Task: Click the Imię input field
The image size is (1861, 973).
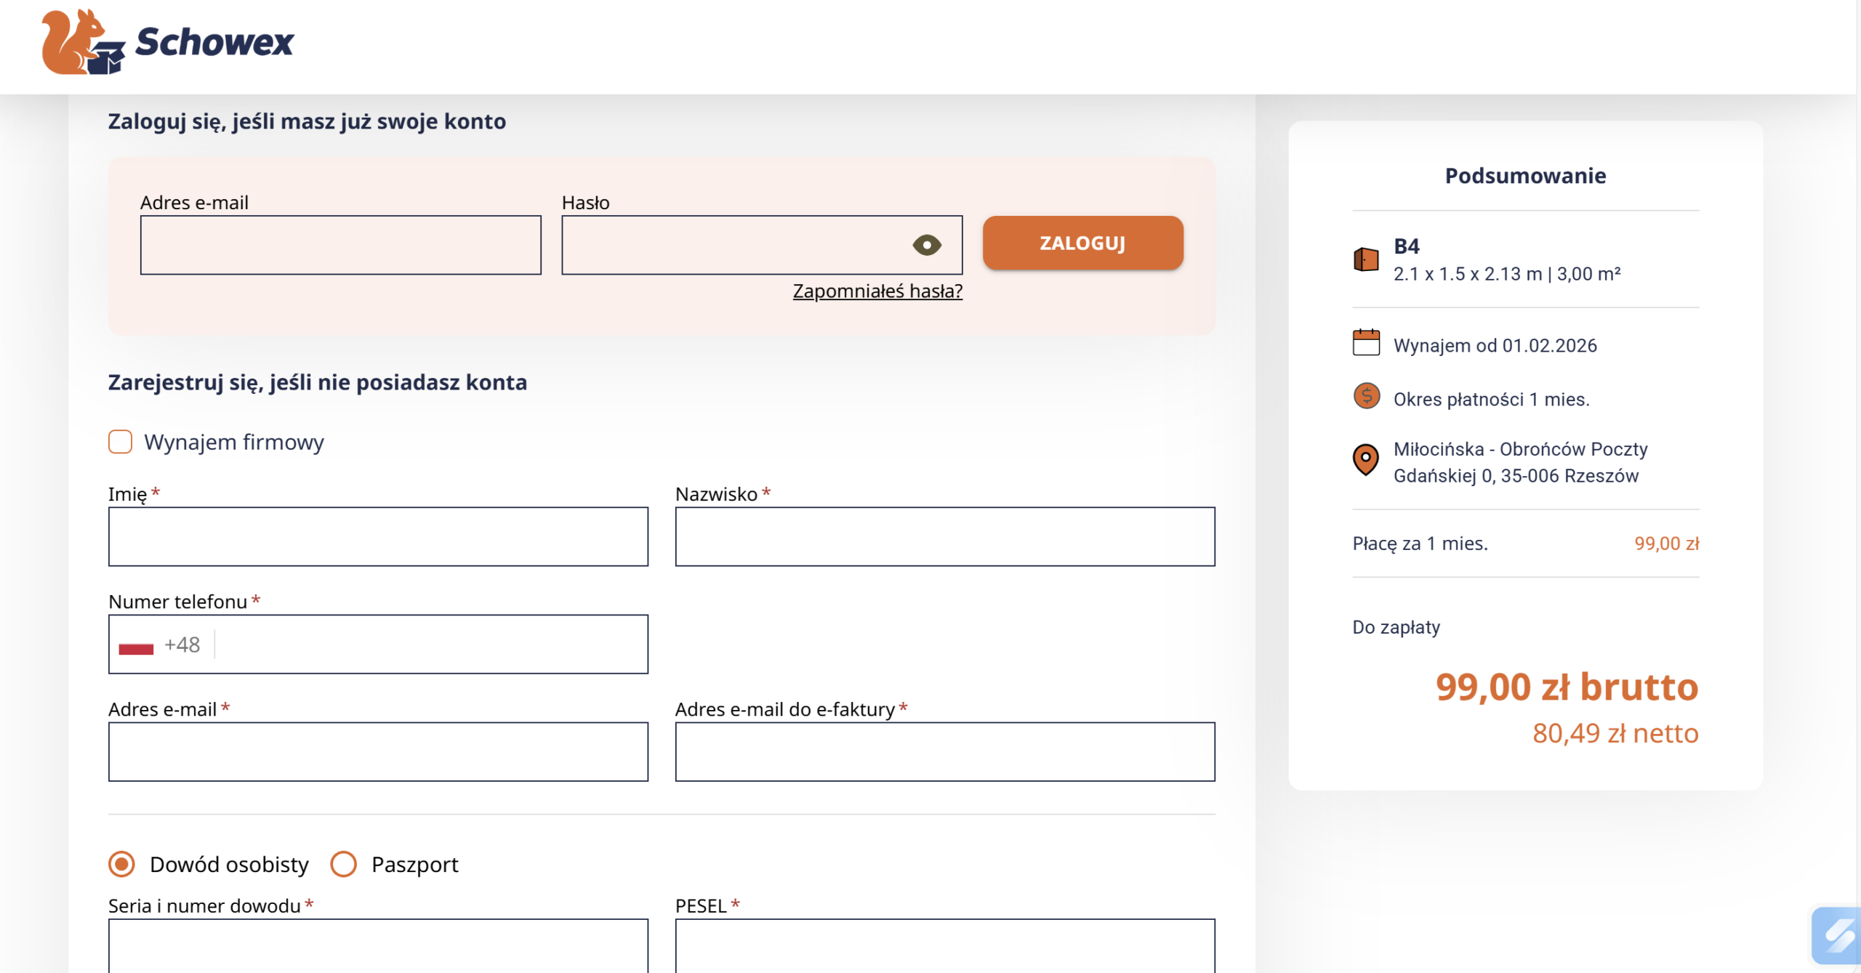Action: (x=378, y=537)
